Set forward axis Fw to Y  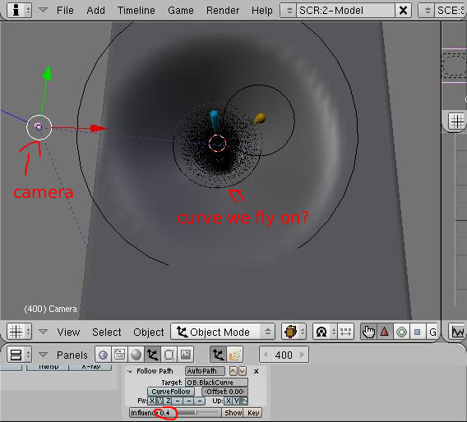coord(160,401)
